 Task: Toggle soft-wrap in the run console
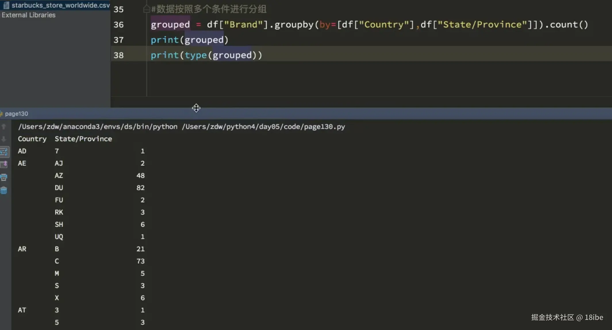tap(4, 152)
